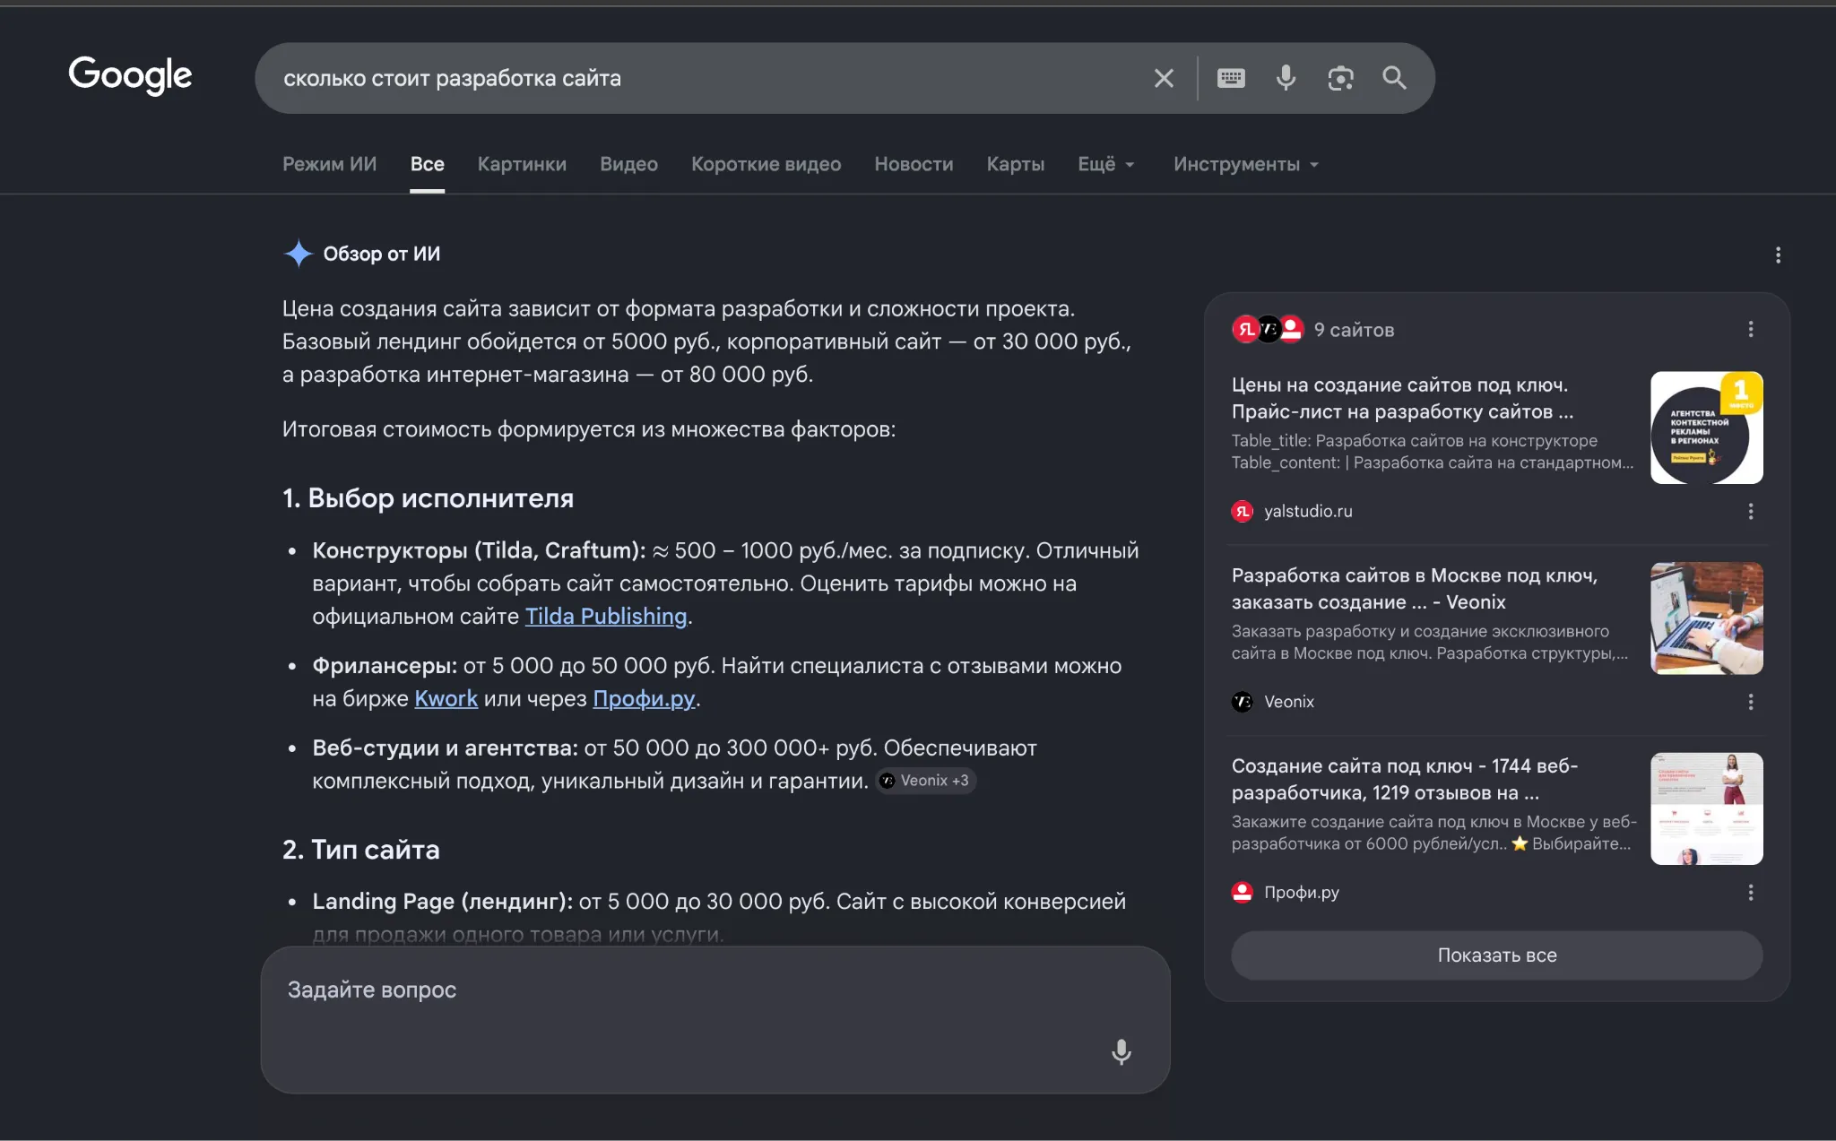Click the heading '1. Выбор исполнителя'
The height and width of the screenshot is (1141, 1836).
click(x=428, y=498)
